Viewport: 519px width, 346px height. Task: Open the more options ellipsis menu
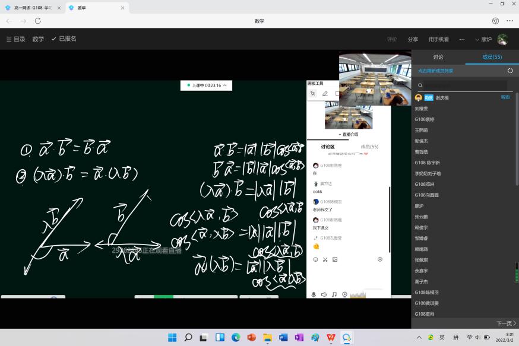click(x=461, y=39)
